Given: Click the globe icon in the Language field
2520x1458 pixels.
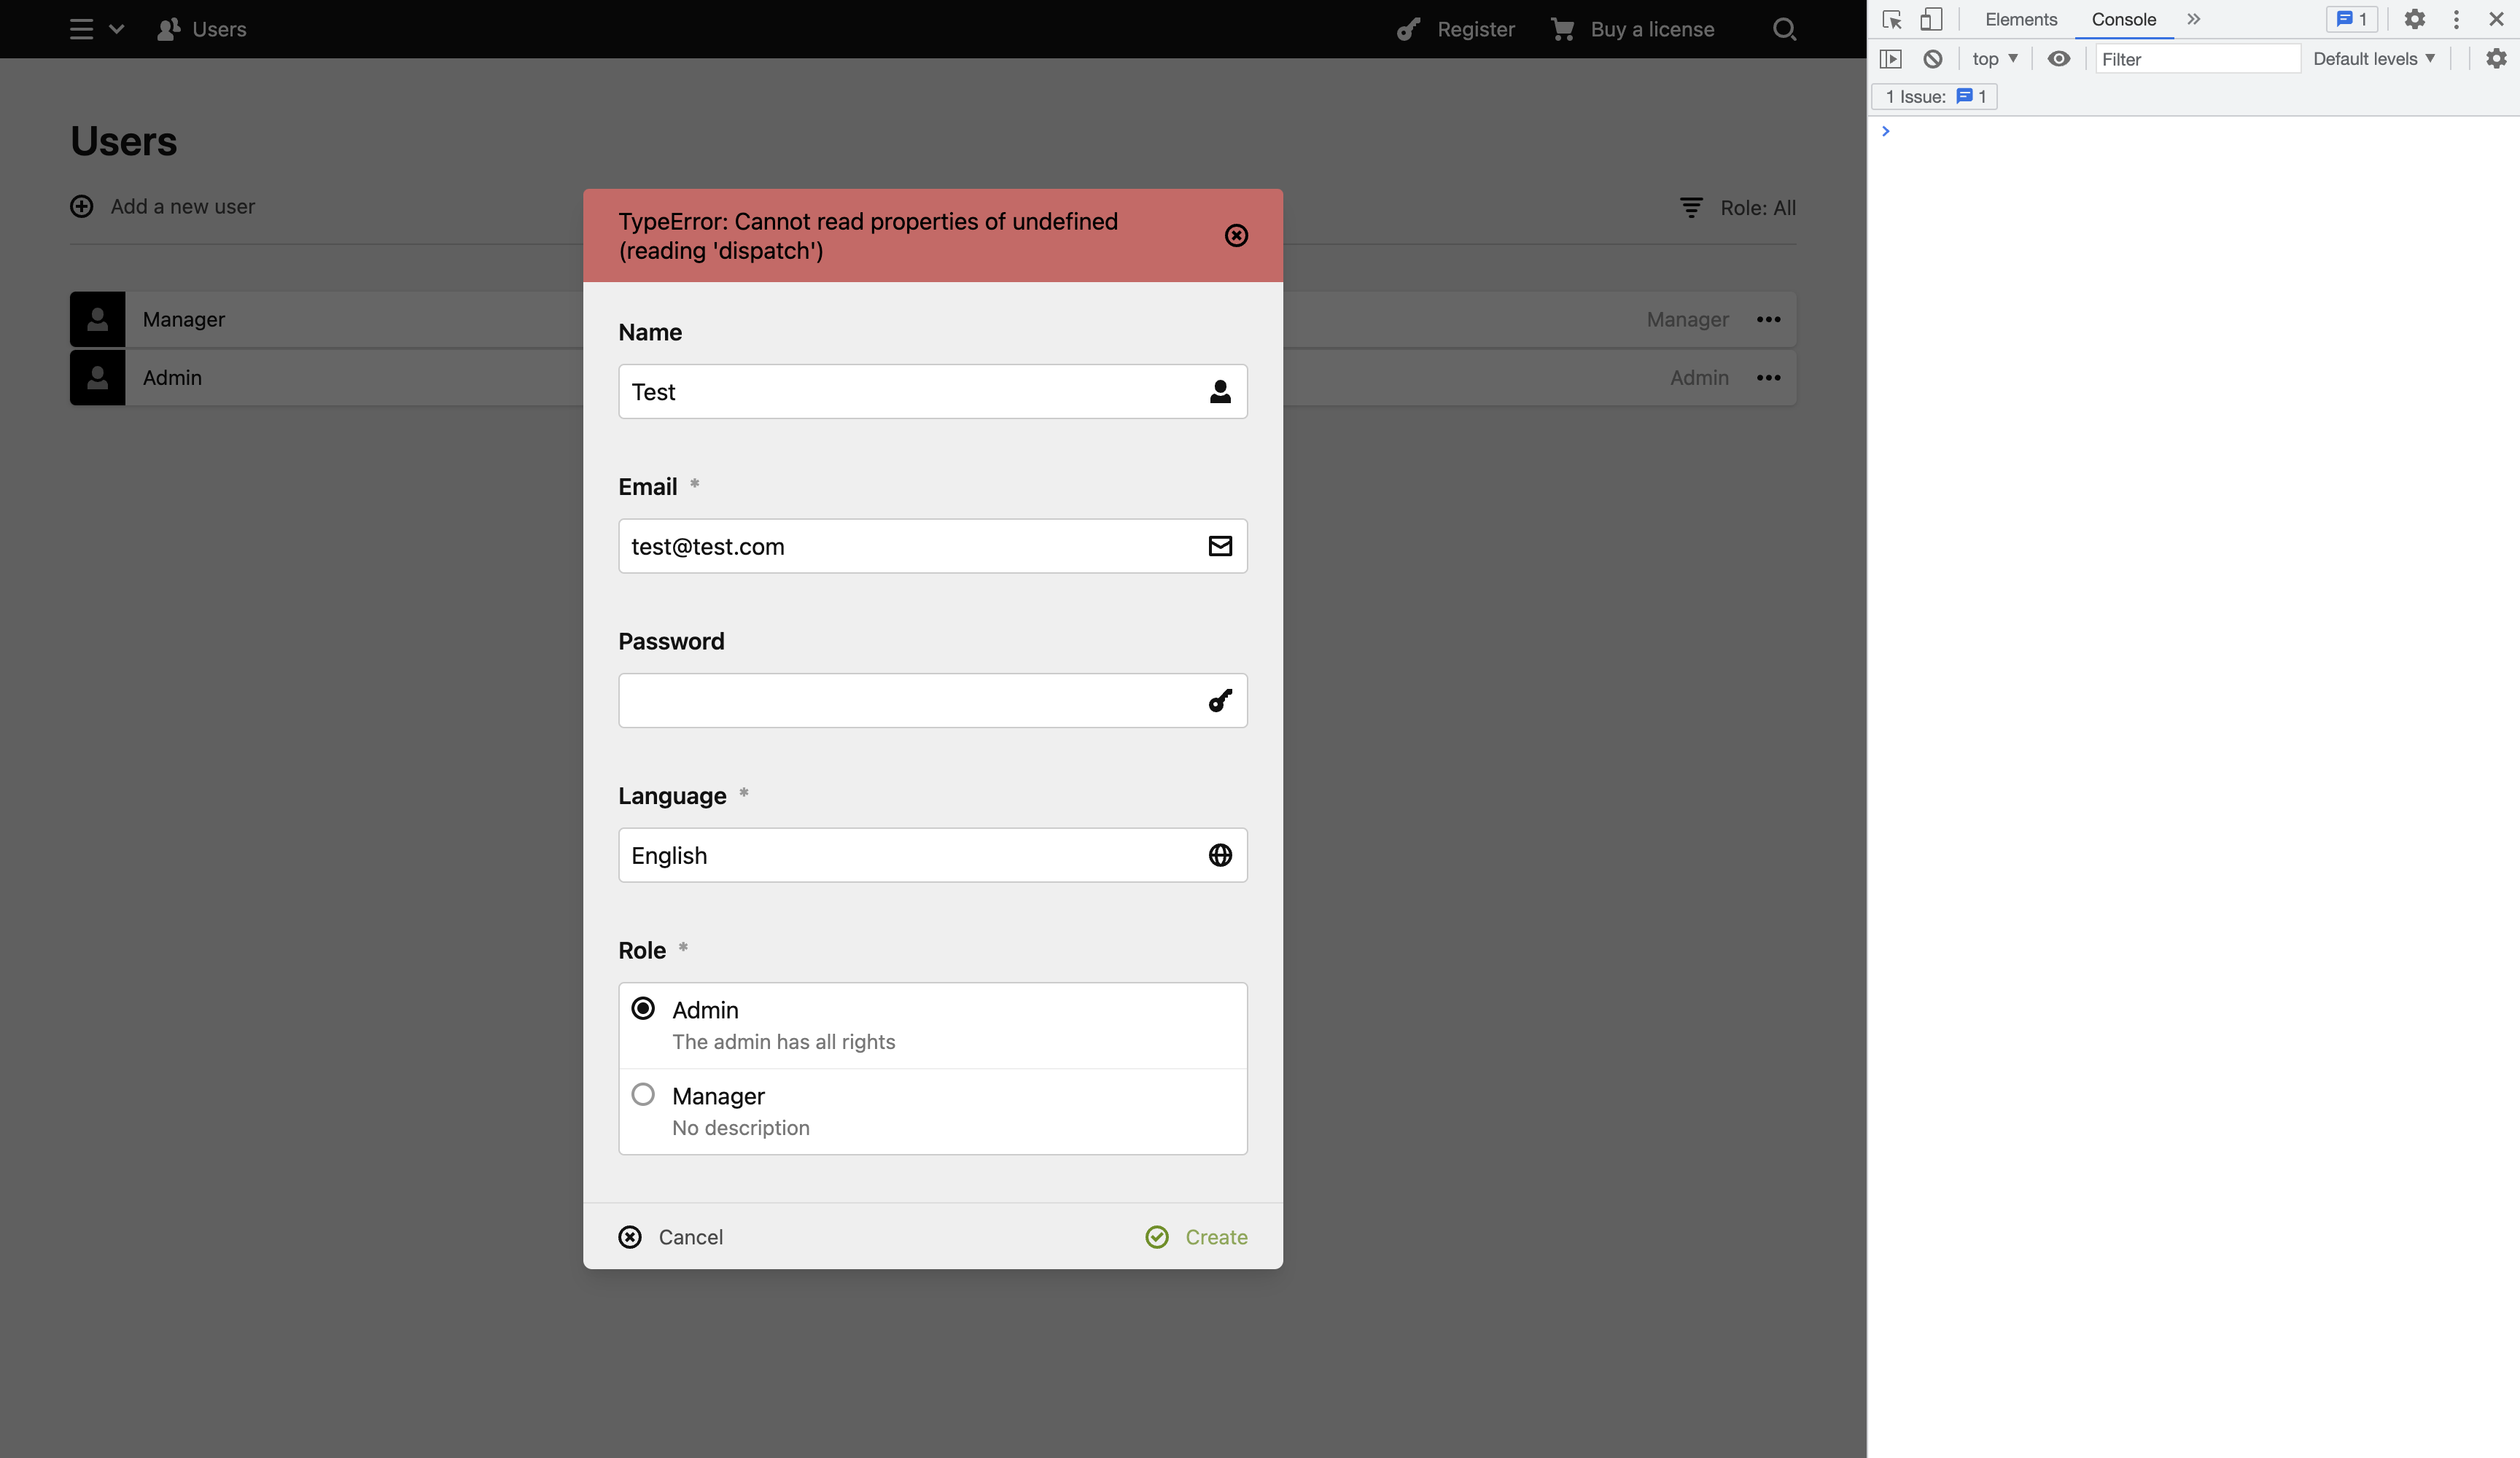Looking at the screenshot, I should (x=1220, y=855).
